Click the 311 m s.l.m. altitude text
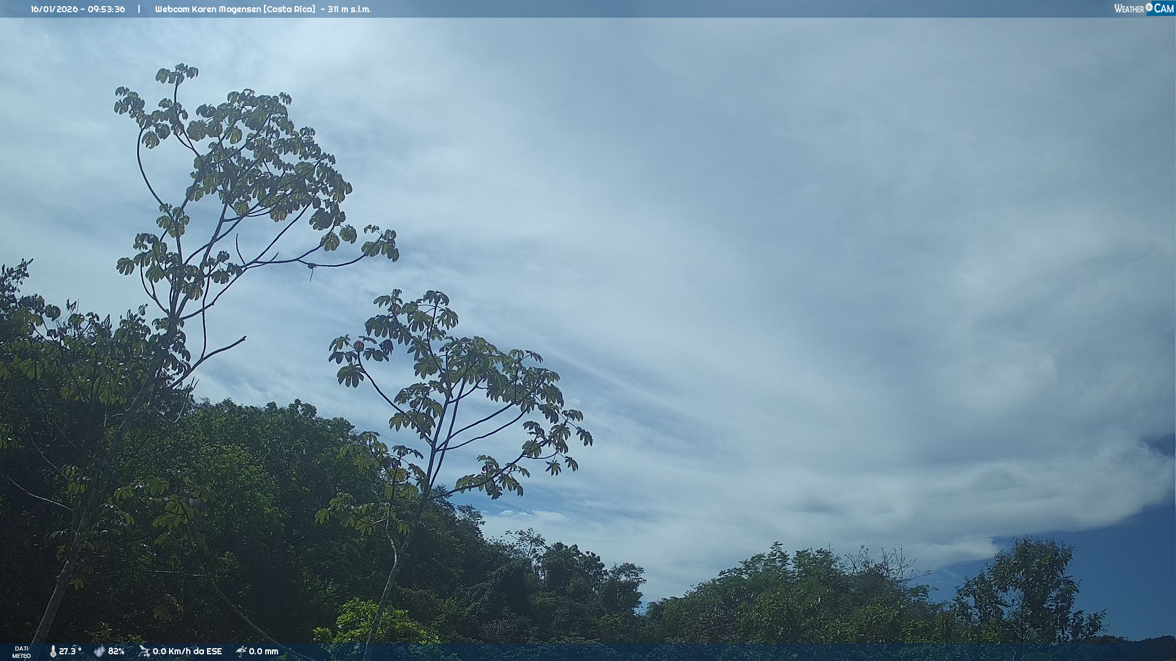Image resolution: width=1176 pixels, height=661 pixels. [349, 9]
